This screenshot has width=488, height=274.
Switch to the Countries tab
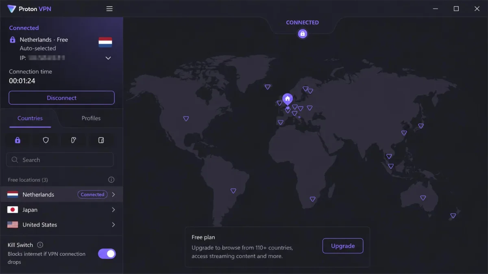(30, 118)
